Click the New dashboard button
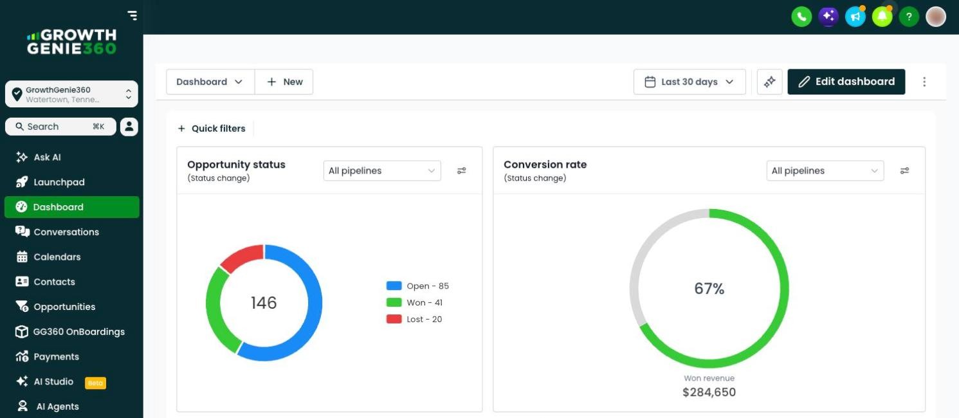Screen dimensions: 959x418 pos(284,82)
